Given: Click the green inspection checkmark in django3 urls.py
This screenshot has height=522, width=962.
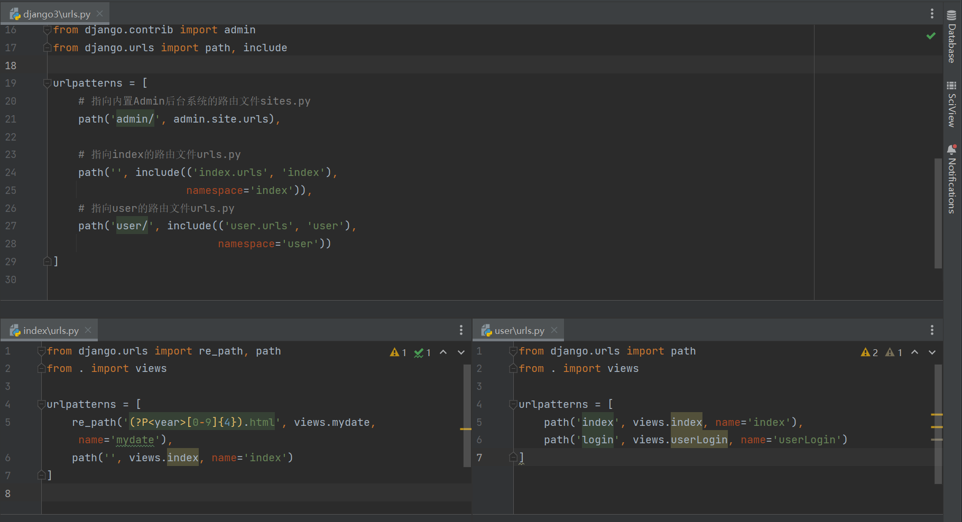Looking at the screenshot, I should pyautogui.click(x=931, y=36).
